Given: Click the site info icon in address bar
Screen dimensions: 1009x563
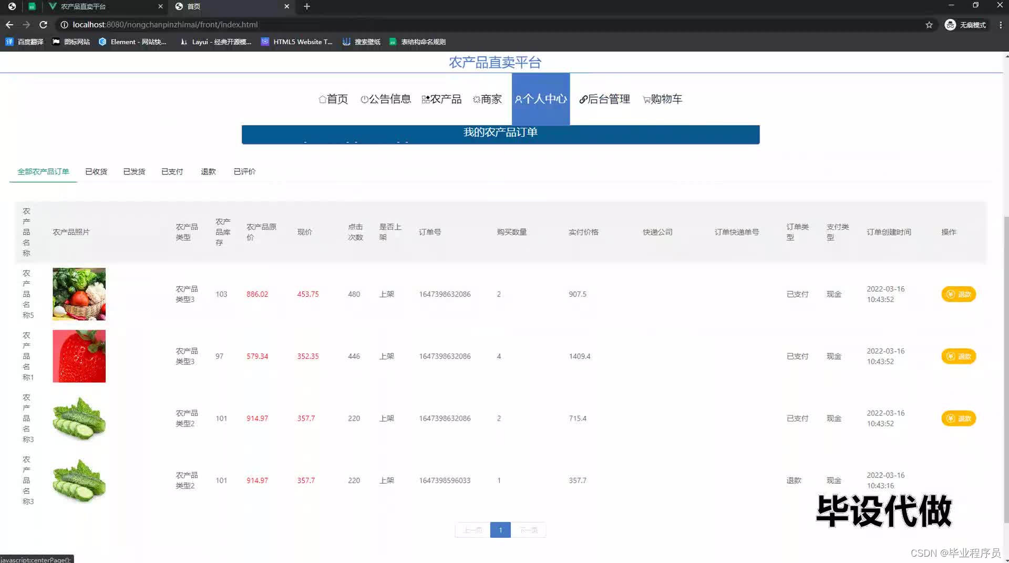Looking at the screenshot, I should point(64,25).
